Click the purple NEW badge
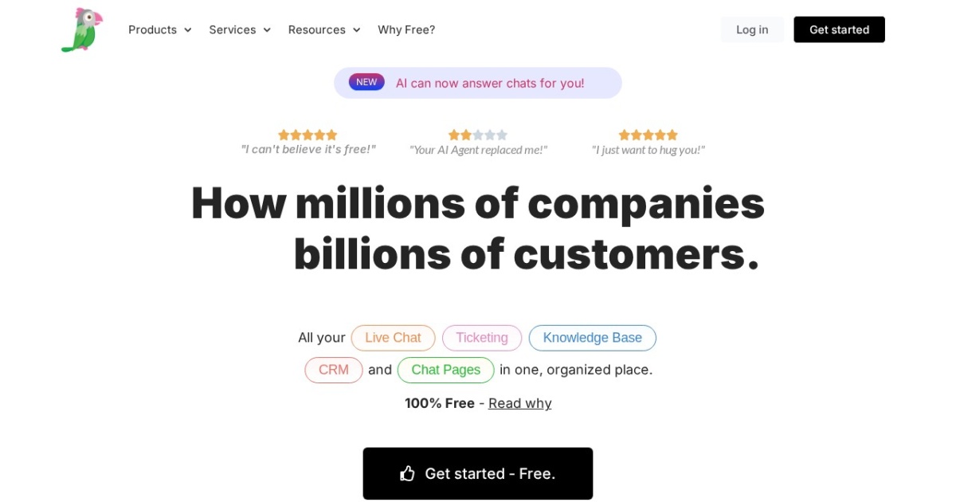Viewport: 956px width, 502px height. (x=366, y=81)
